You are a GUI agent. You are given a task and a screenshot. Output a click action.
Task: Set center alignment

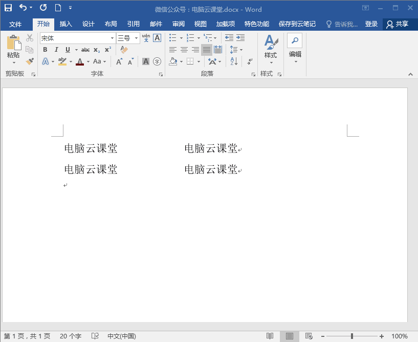tap(184, 50)
